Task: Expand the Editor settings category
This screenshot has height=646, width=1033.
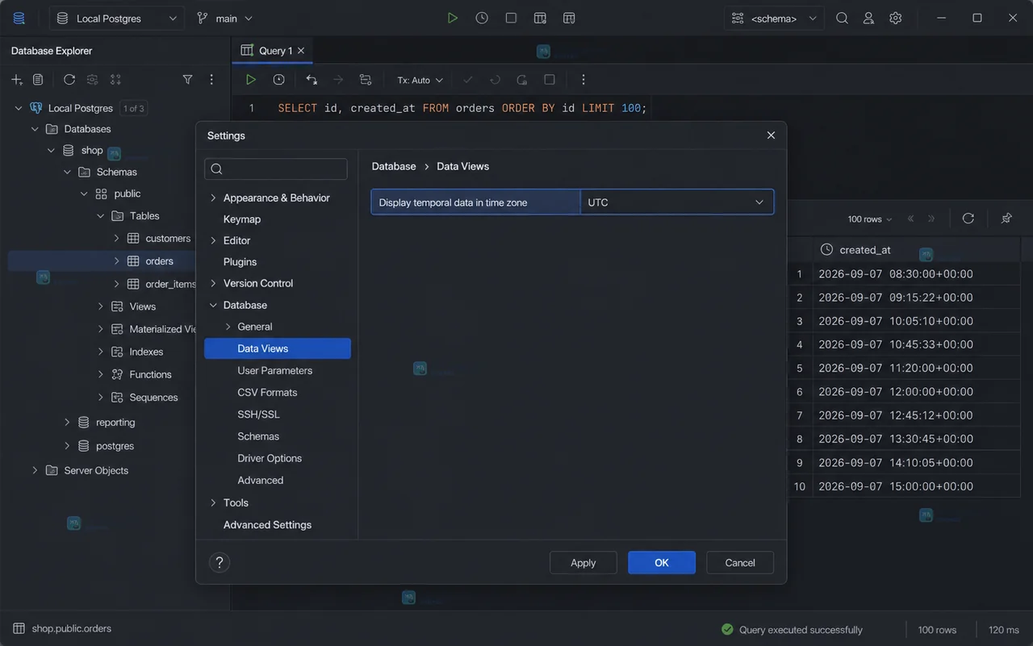Action: point(213,240)
